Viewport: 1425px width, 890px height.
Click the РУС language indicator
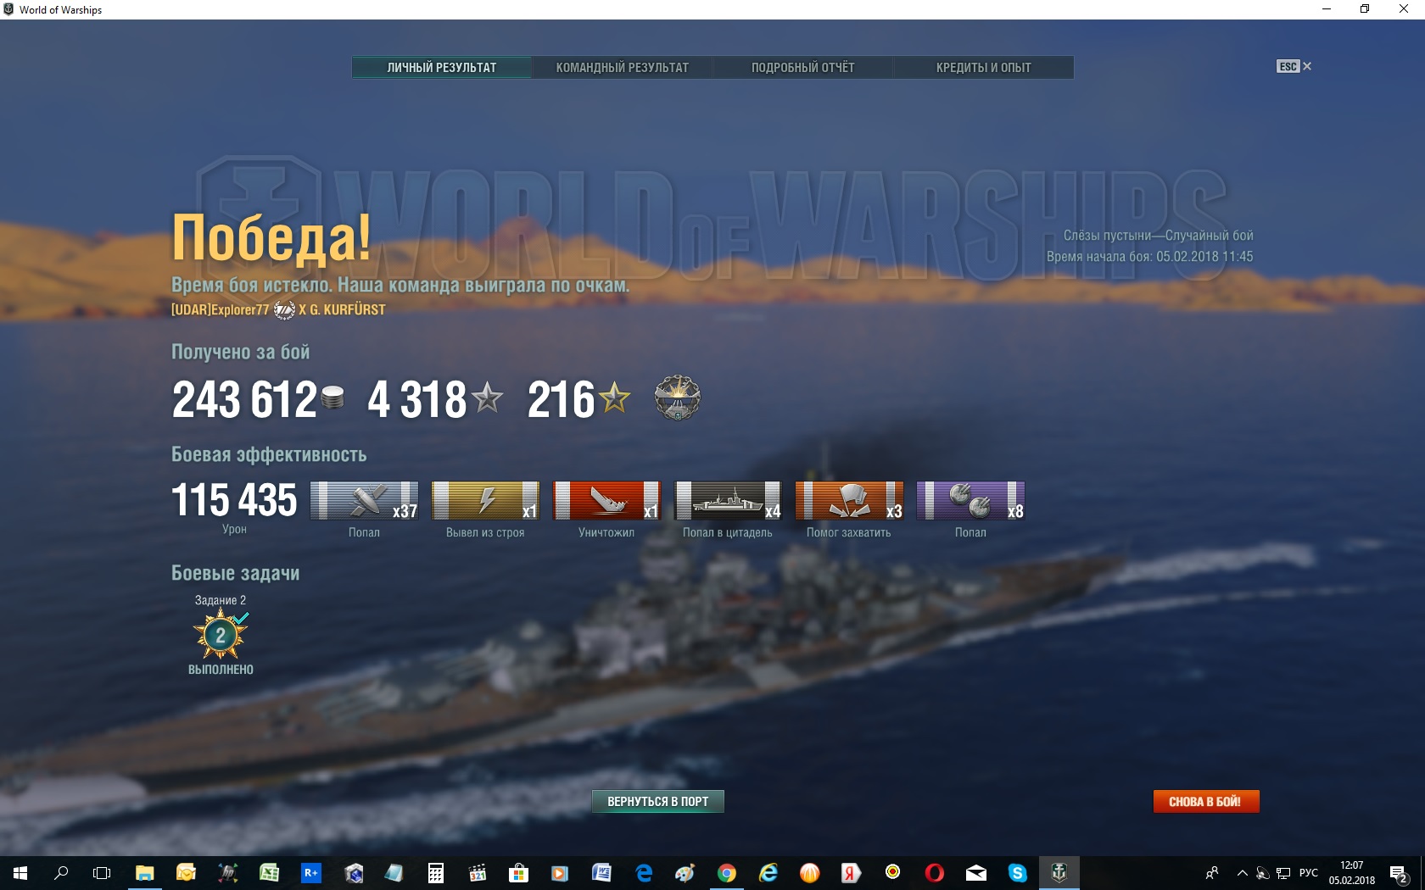coord(1309,873)
